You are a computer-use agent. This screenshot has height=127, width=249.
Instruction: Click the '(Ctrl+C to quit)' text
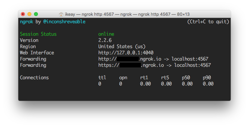[x=208, y=22]
